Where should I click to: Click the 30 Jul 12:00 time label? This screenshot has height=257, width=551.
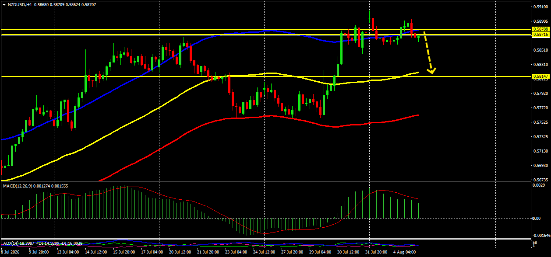point(348,252)
